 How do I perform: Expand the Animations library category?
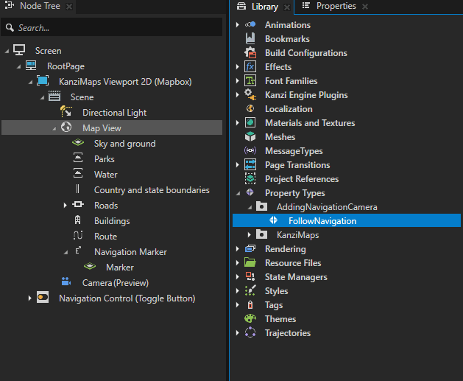point(237,25)
